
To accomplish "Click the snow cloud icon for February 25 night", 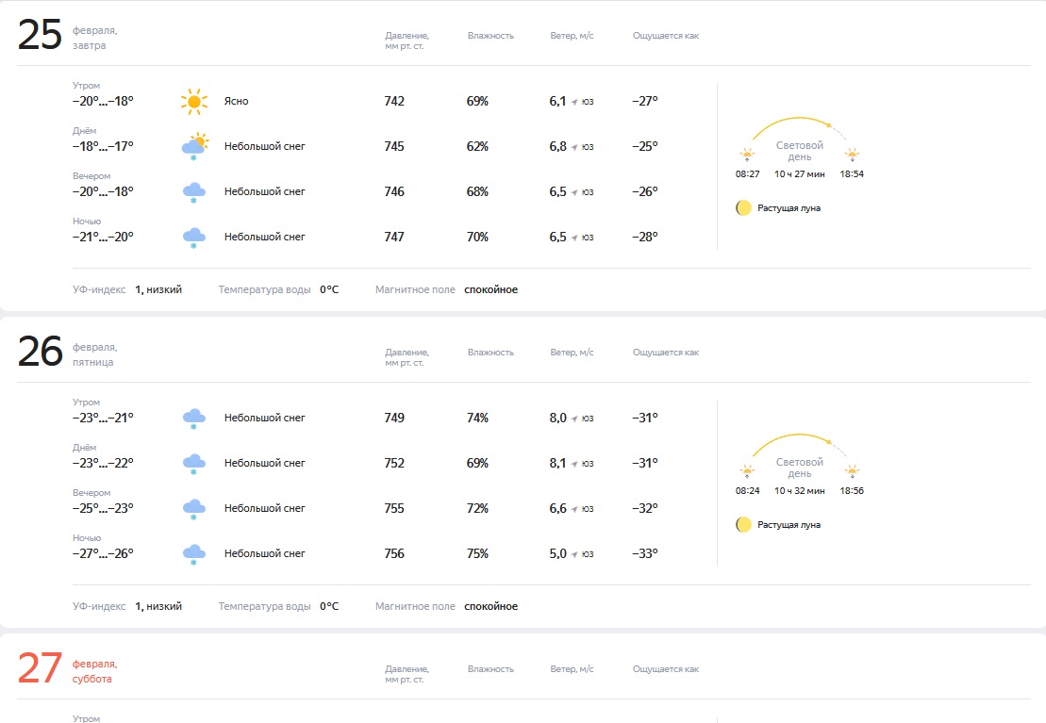I will tap(194, 238).
